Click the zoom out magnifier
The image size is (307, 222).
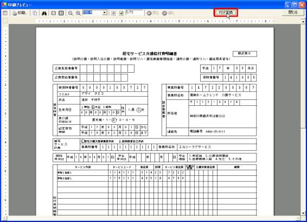(71, 13)
